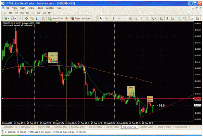Select the M15 timeframe button
The image size is (203, 136).
16,13
